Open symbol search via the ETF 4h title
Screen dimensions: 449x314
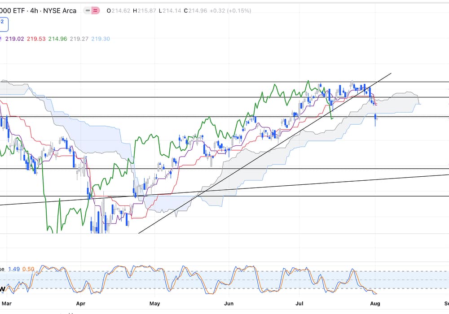[x=38, y=11]
